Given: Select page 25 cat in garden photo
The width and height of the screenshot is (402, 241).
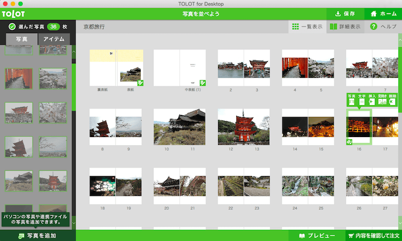Looking at the screenshot, I should pyautogui.click(x=321, y=186).
